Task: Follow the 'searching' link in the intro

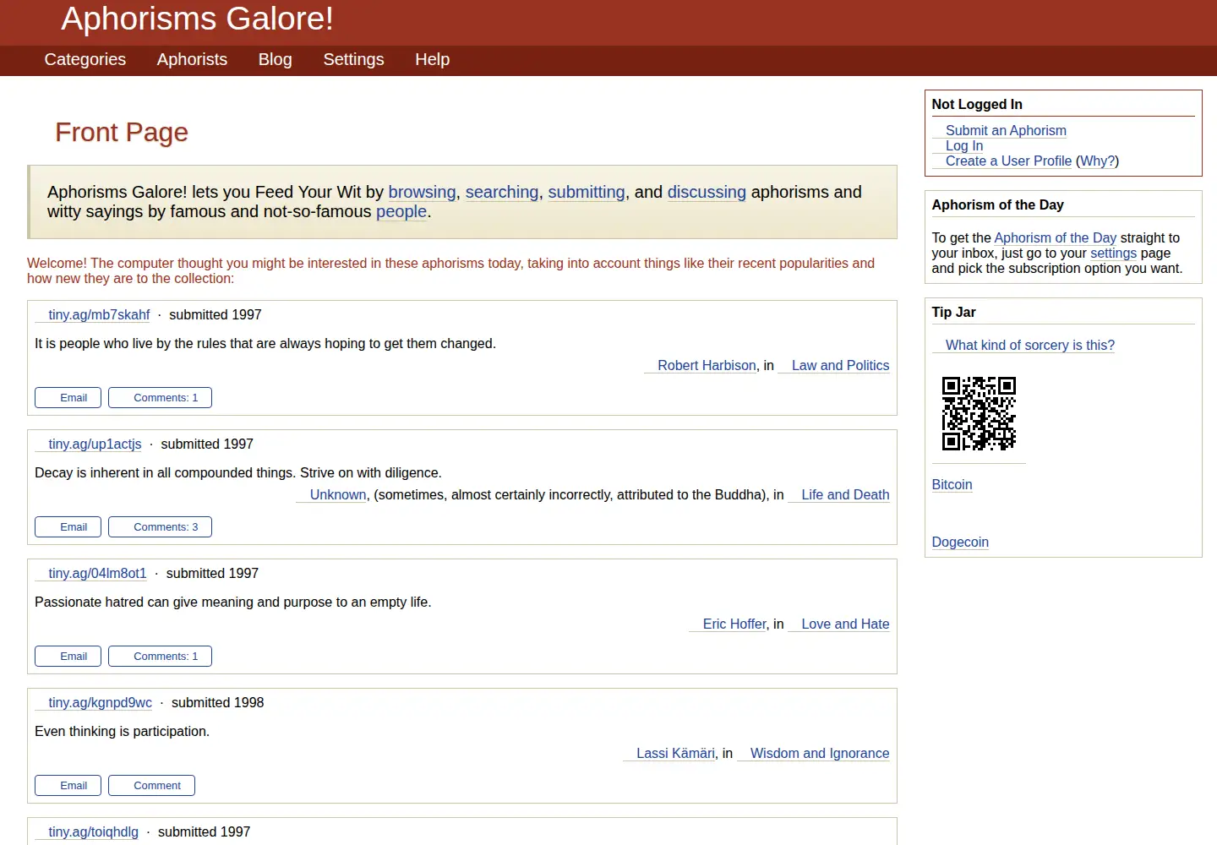Action: [502, 192]
